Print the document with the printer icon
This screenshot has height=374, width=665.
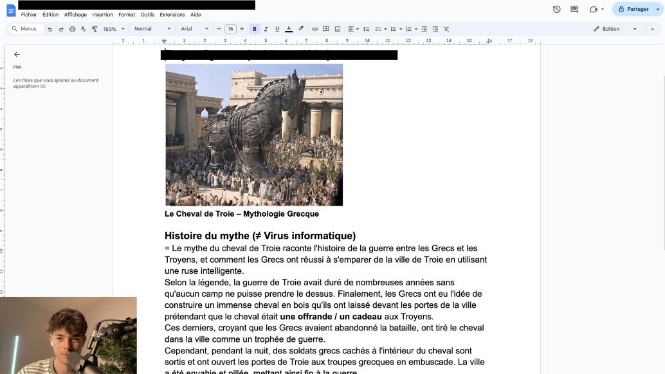(72, 29)
